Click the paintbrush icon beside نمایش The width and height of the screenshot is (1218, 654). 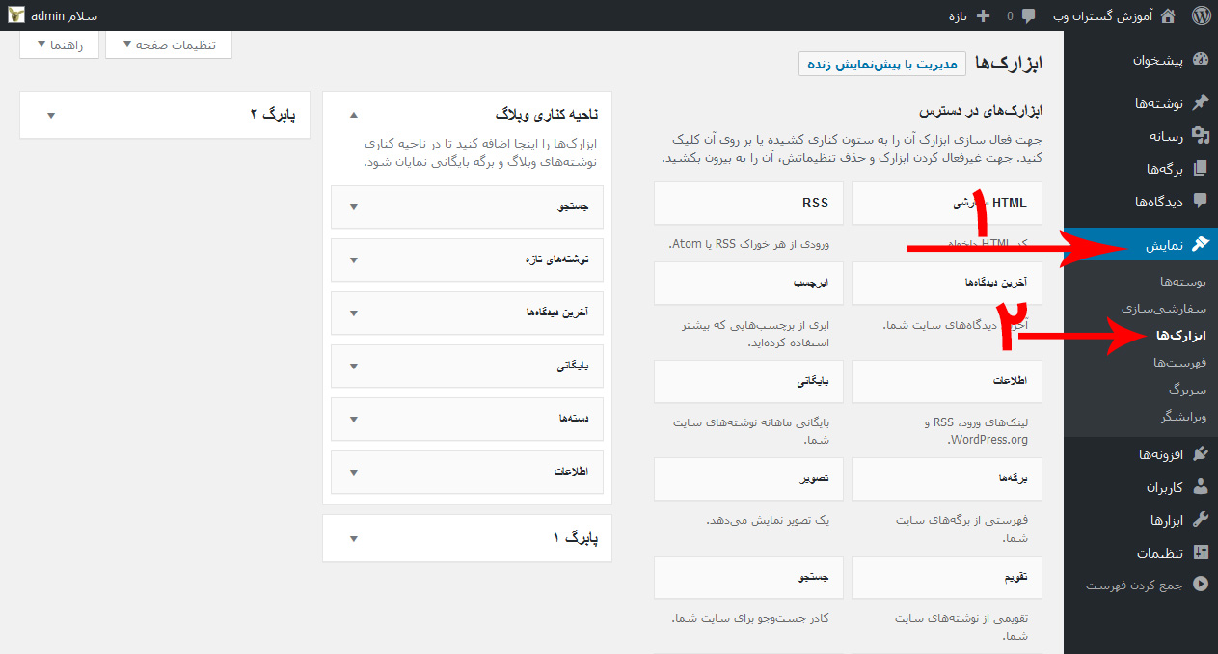(1201, 245)
